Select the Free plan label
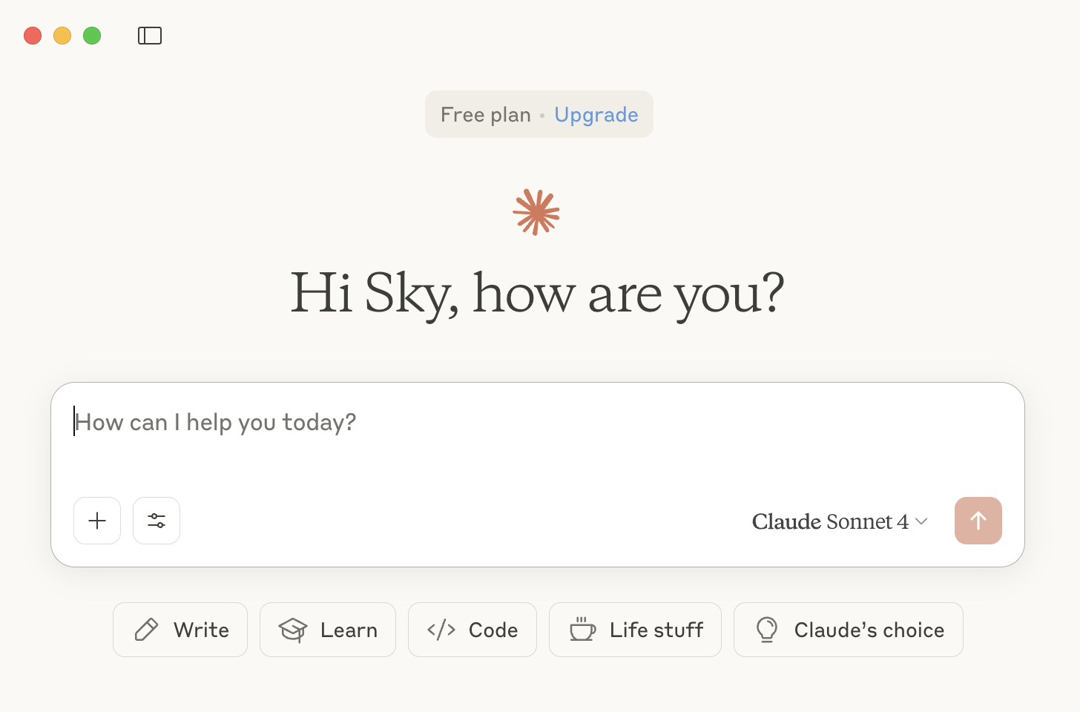Image resolution: width=1080 pixels, height=712 pixels. pos(486,115)
